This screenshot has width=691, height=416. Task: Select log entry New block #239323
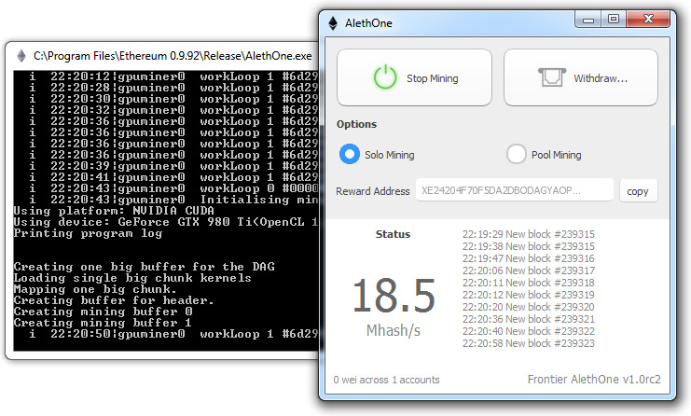tap(529, 343)
